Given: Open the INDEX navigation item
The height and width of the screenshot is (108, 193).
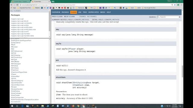Looking at the screenshot, I should (103, 12).
